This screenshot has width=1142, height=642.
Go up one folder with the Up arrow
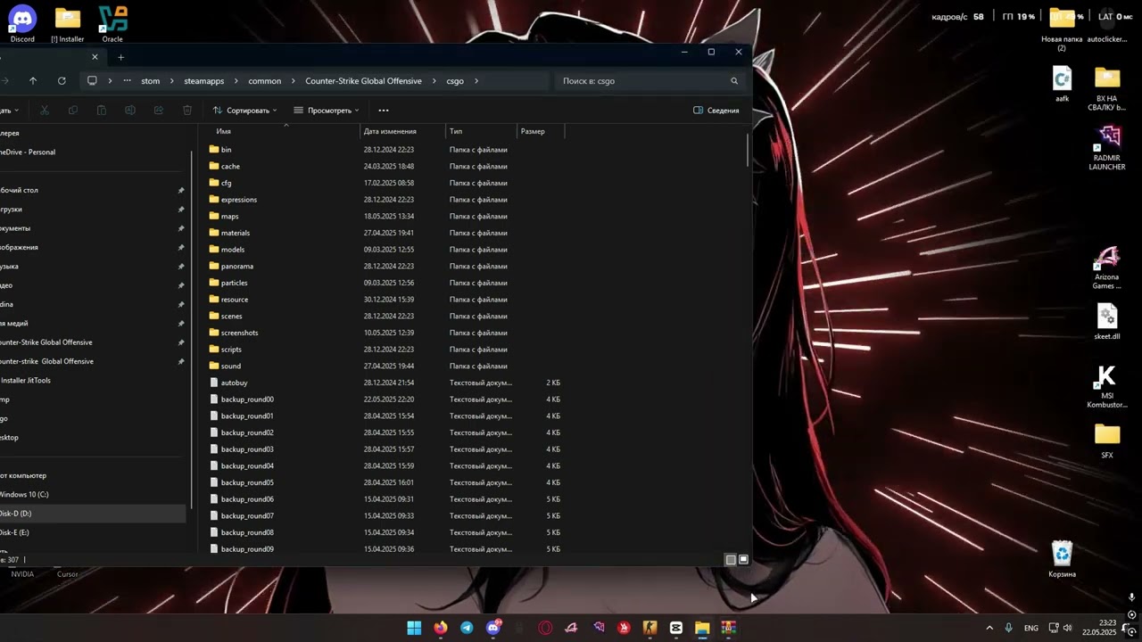pyautogui.click(x=33, y=81)
